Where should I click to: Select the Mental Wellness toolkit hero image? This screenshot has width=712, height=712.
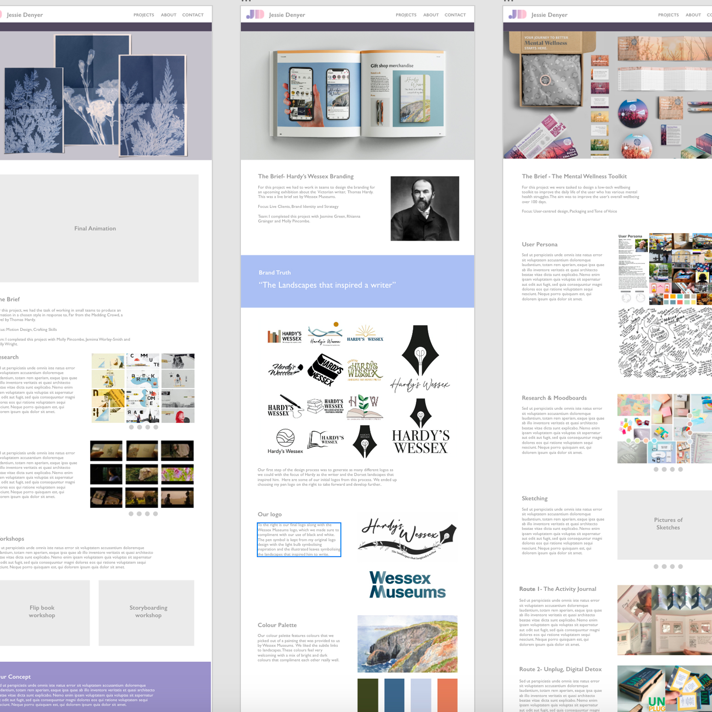(607, 95)
